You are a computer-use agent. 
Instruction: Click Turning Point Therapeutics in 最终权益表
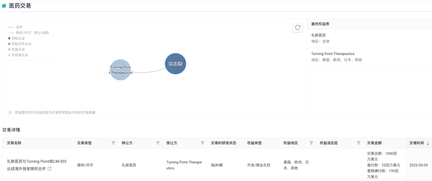pos(333,53)
